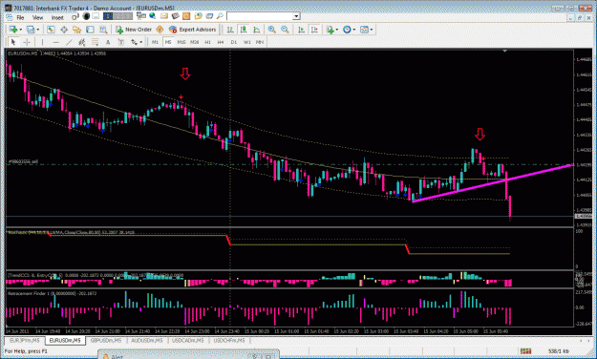Switch chart to Bar Chart mode

point(230,30)
